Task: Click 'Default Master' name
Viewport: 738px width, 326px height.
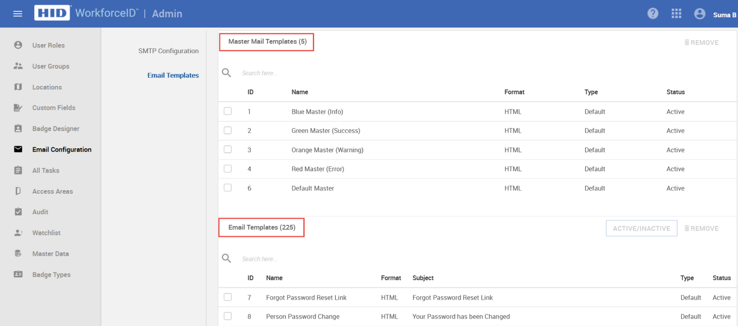Action: pos(313,188)
